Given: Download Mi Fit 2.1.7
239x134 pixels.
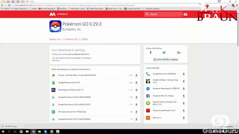Looking at the screenshot, I should point(184,118).
